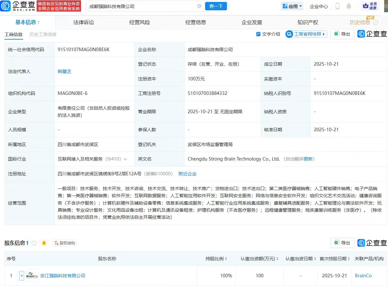Clear the search box with the X icon

coord(199,6)
